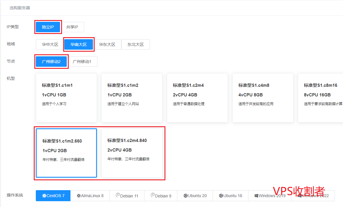Pick Windows 2019 operating system
The height and width of the screenshot is (207, 343).
[270, 196]
